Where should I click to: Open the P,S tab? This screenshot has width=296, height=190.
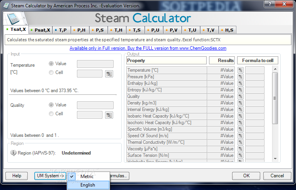click(98, 30)
